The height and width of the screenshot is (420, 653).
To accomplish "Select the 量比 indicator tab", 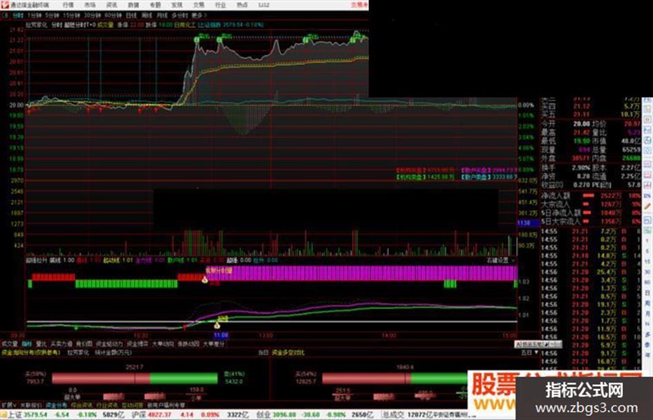I will [x=41, y=344].
